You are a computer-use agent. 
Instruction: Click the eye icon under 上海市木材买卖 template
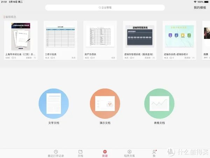click(13, 58)
